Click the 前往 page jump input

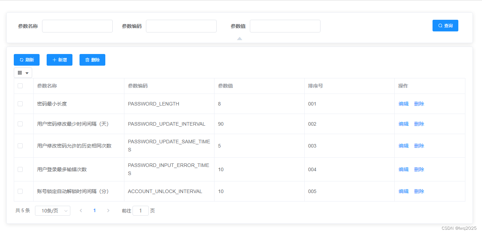pyautogui.click(x=141, y=211)
